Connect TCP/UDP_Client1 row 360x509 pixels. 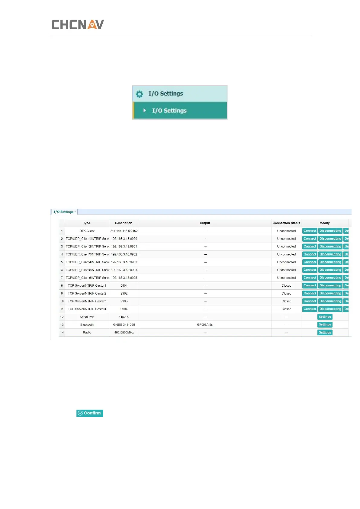tap(310, 239)
